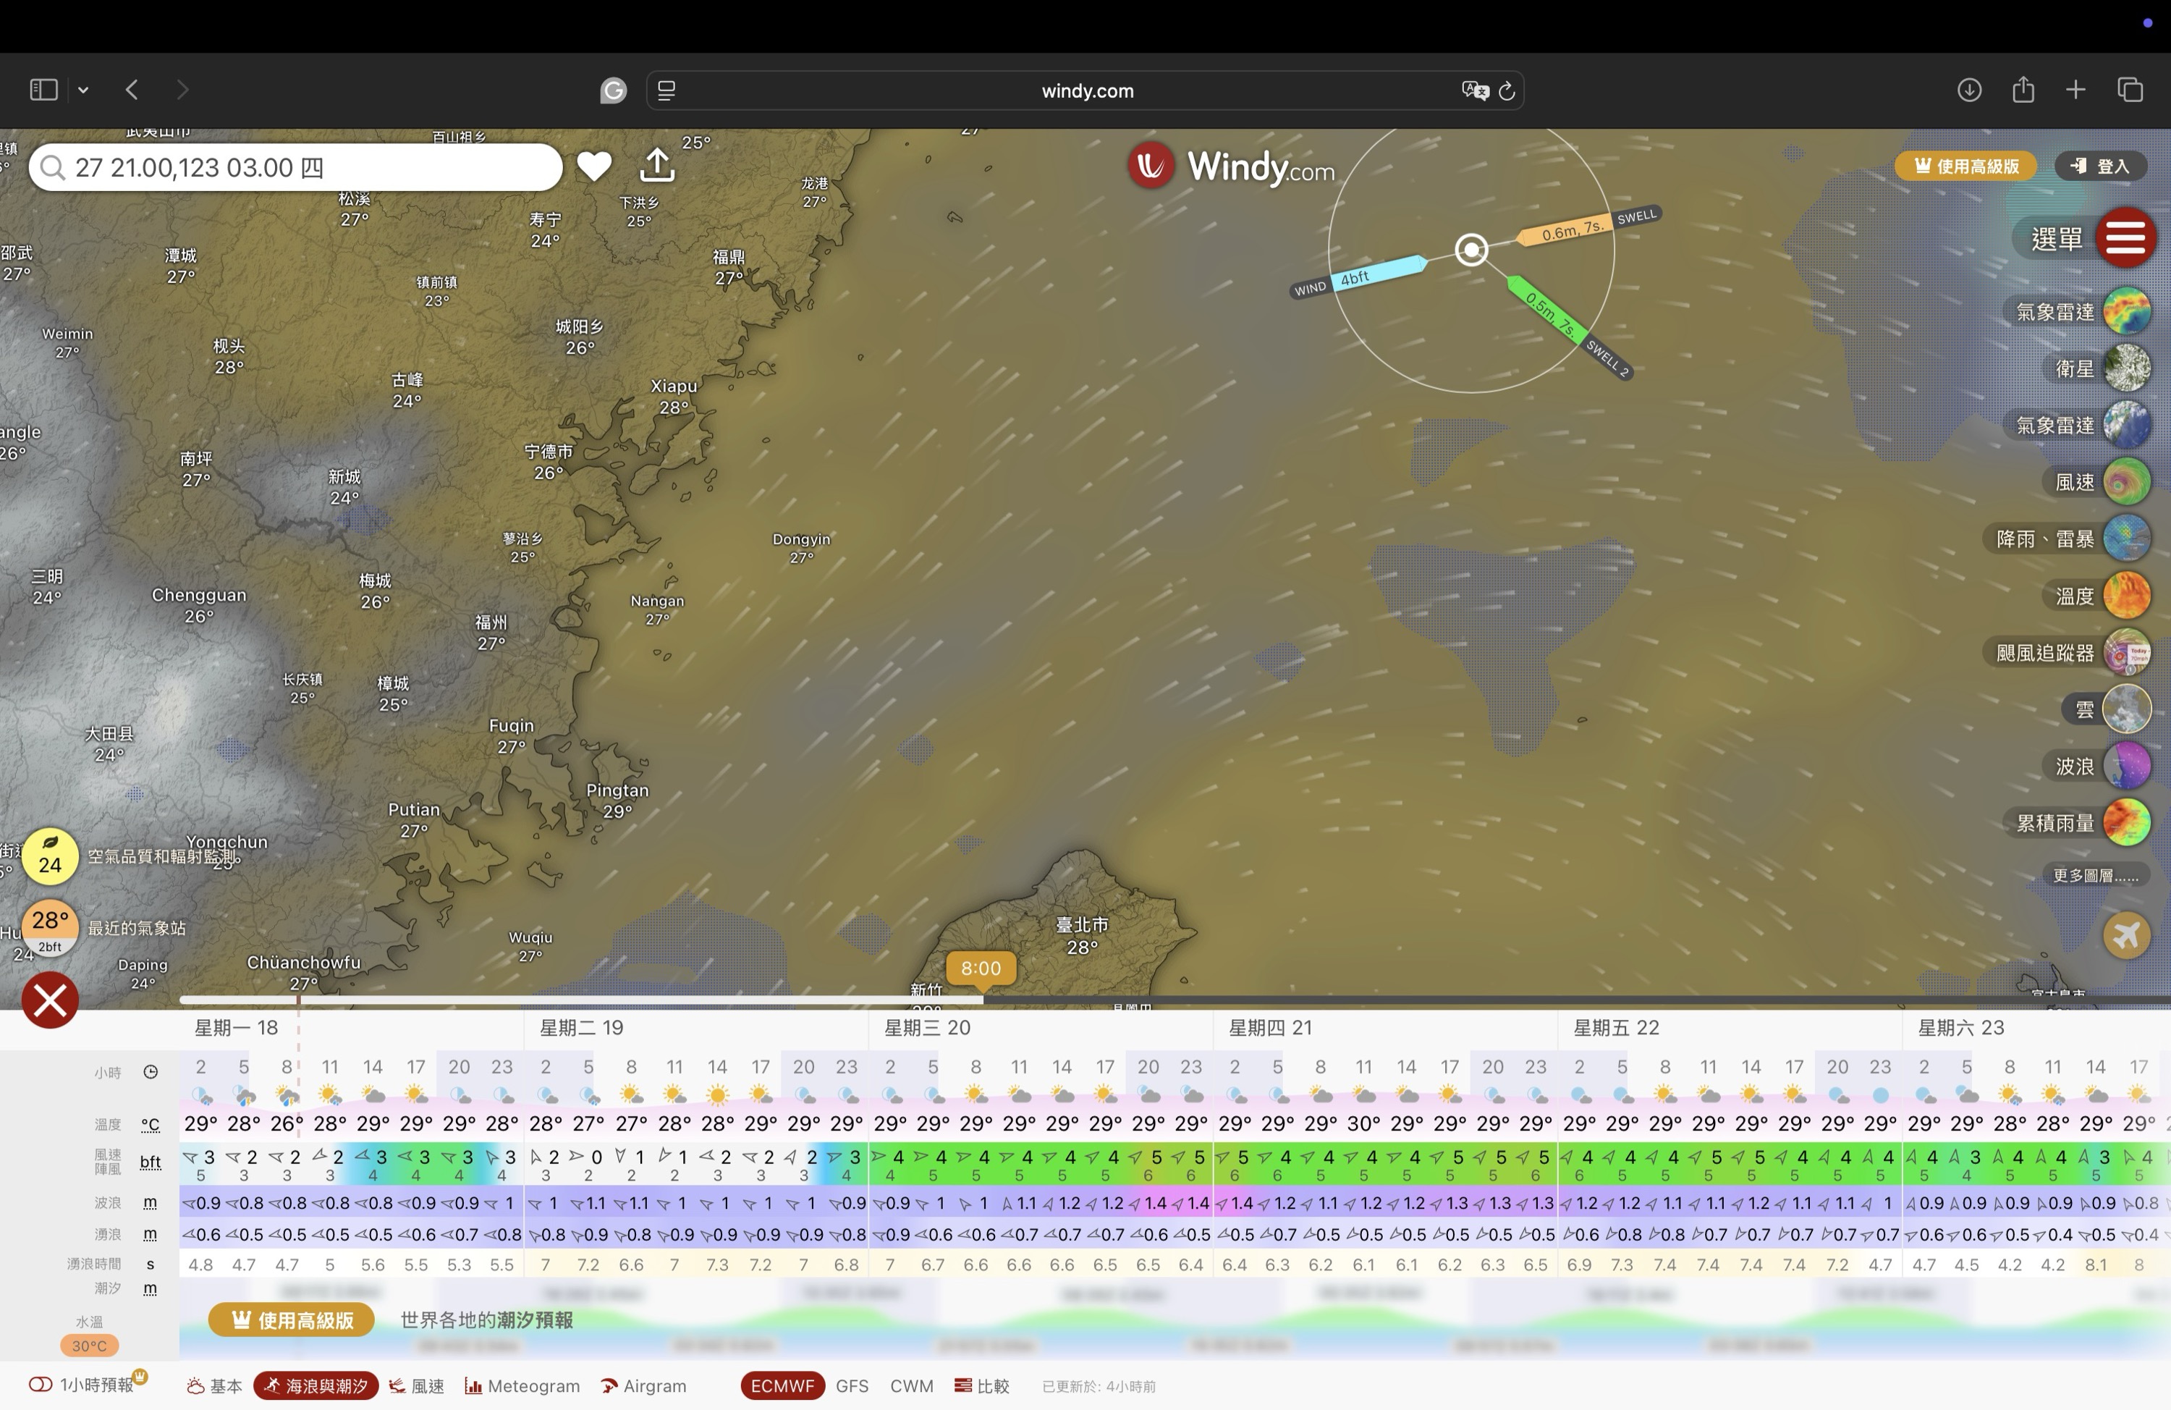
Task: Click the 登入 login button
Action: point(2100,166)
